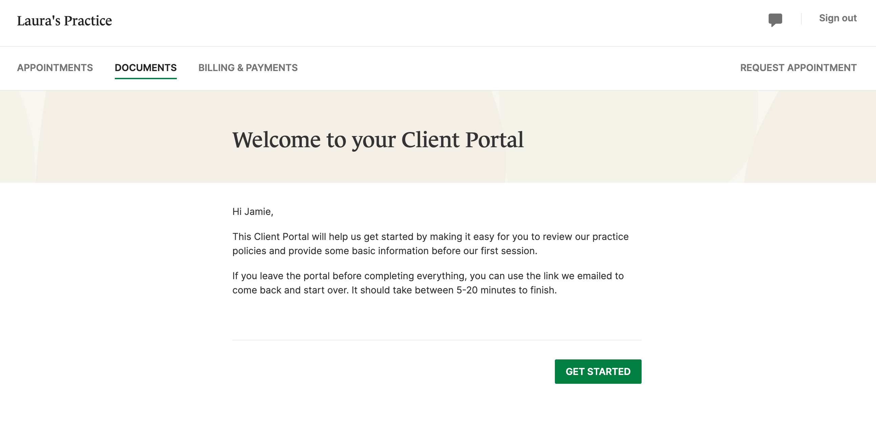Screen dimensions: 876x421
Task: Click GET STARTED to begin intake
Action: pos(598,371)
